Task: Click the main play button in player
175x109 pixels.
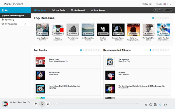Action: [42, 104]
